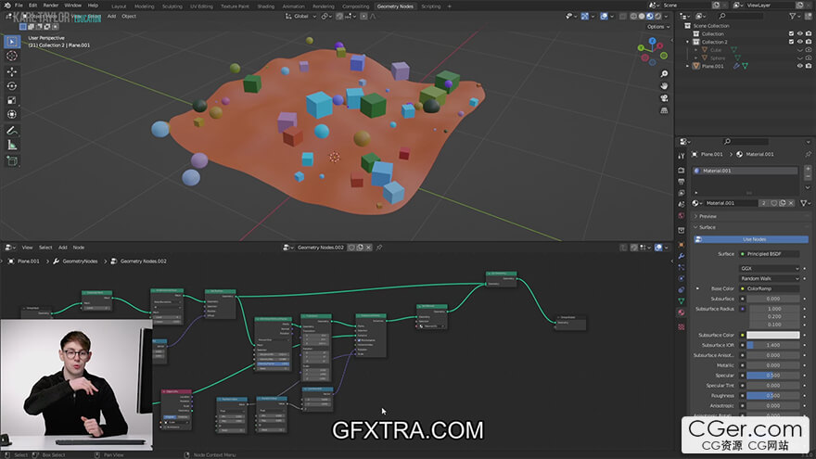Activate the Move tool
This screenshot has height=459, width=816.
pos(12,70)
